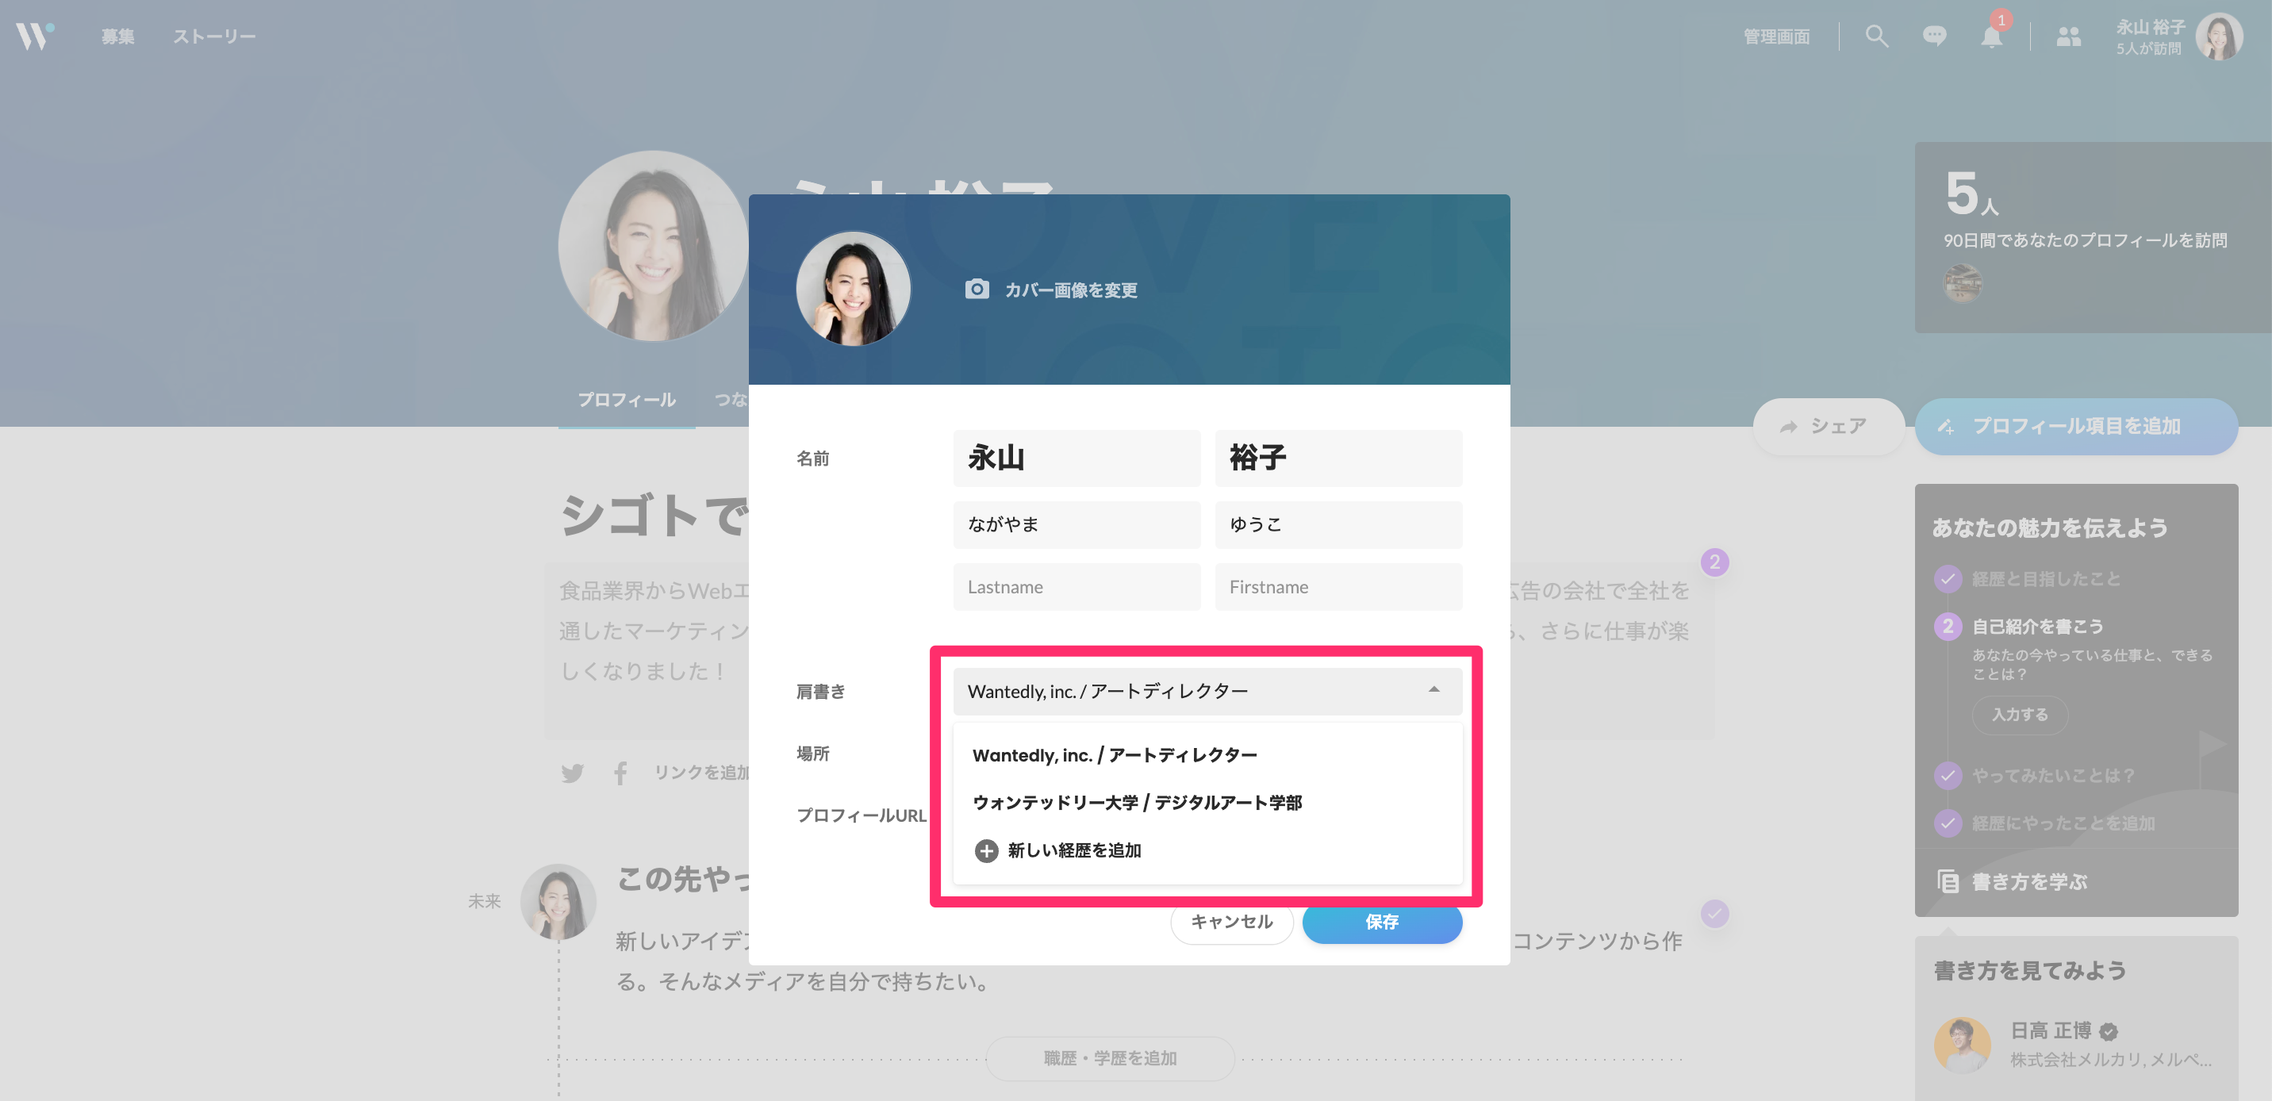Screen dimensions: 2272x1101
Task: Click やってみたいことは？ text
Action: click(x=2053, y=777)
